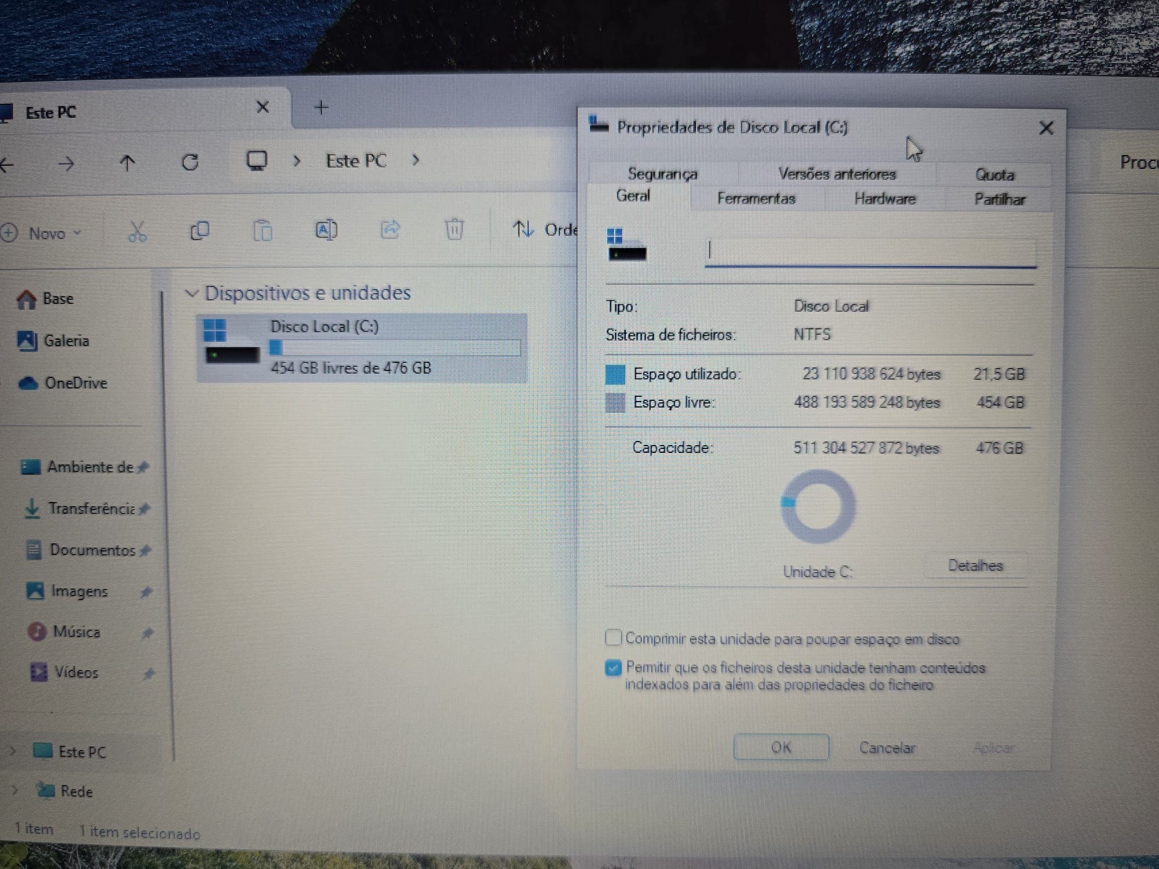1159x869 pixels.
Task: Click the Copy icon in toolbar
Action: coord(200,231)
